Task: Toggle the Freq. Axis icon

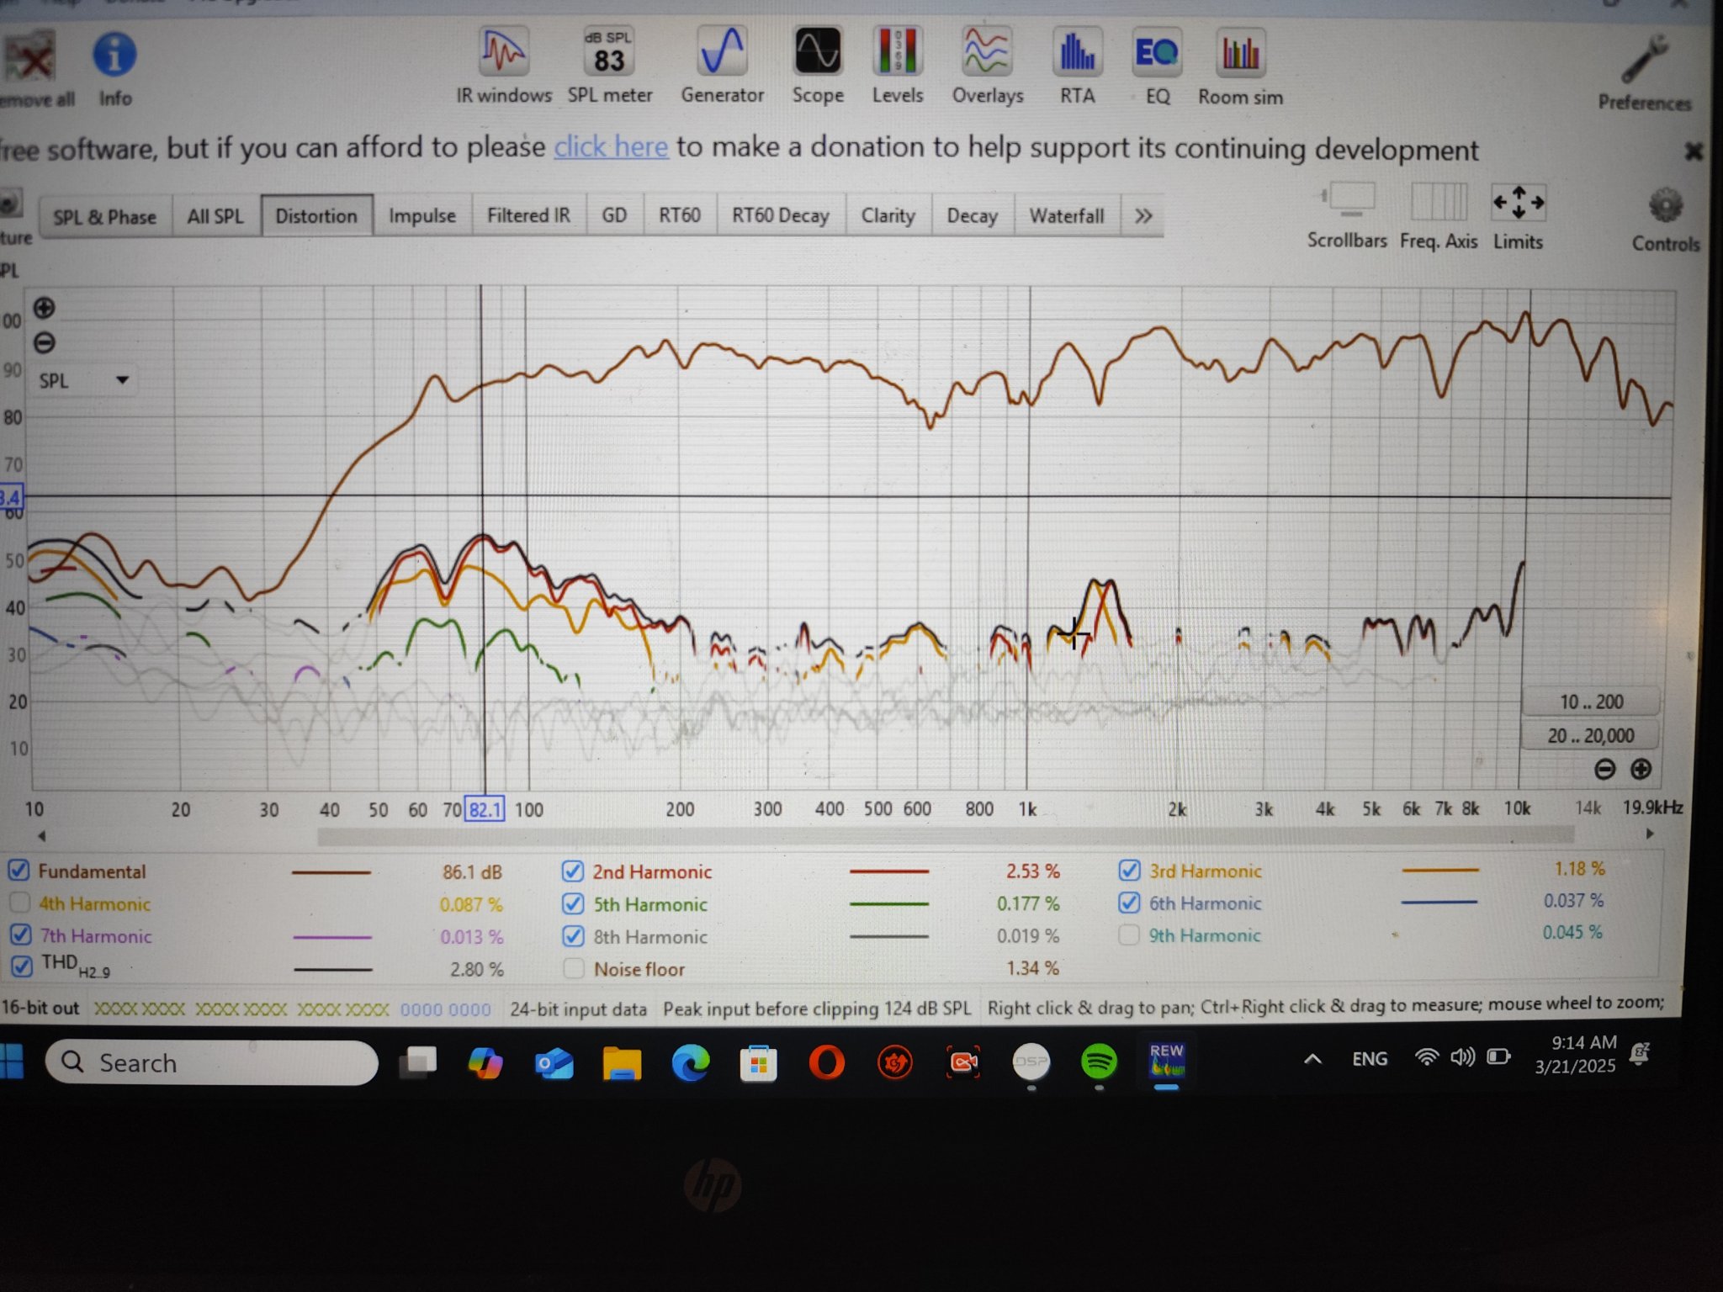Action: [x=1439, y=203]
